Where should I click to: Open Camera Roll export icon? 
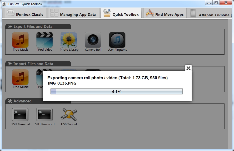coord(93,40)
